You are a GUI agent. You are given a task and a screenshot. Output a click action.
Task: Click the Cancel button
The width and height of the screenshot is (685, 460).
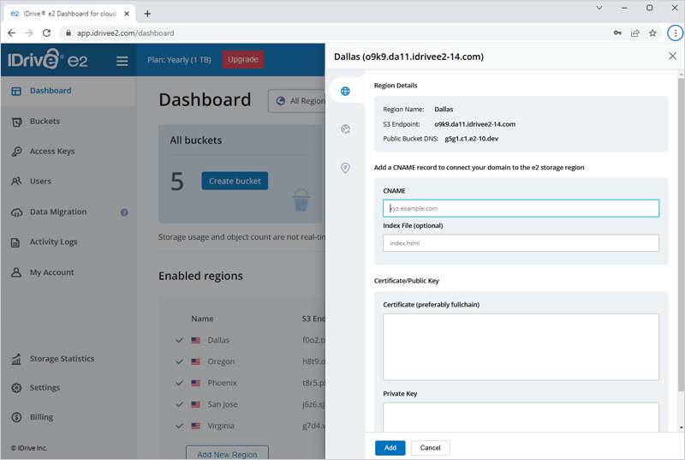(431, 448)
